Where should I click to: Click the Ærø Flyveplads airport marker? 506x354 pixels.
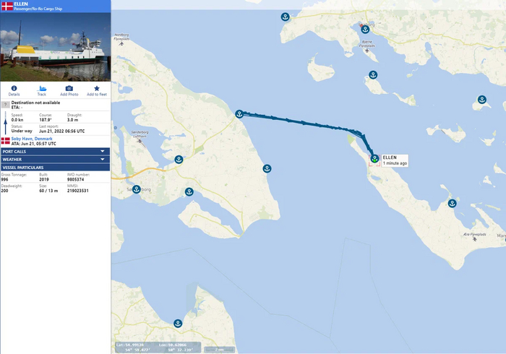(x=475, y=240)
